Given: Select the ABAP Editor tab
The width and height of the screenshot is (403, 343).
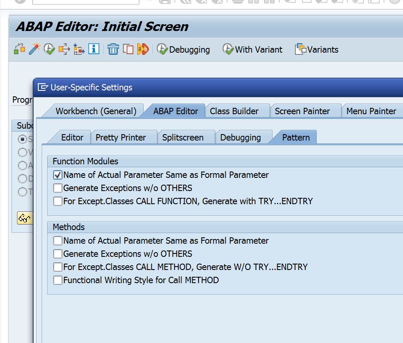Looking at the screenshot, I should point(176,111).
